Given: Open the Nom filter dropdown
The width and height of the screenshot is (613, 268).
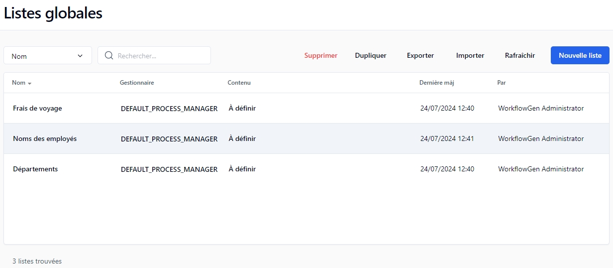Looking at the screenshot, I should pyautogui.click(x=48, y=56).
